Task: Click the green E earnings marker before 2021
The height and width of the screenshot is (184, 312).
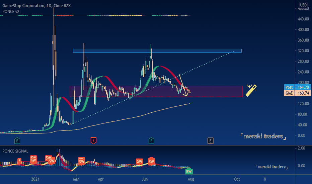Action: 17,141
